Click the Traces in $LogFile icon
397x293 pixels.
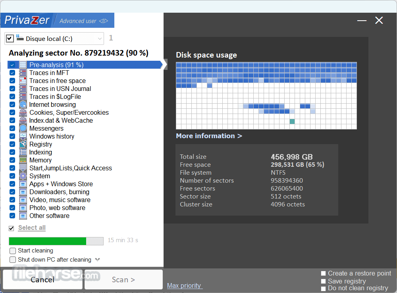click(23, 97)
